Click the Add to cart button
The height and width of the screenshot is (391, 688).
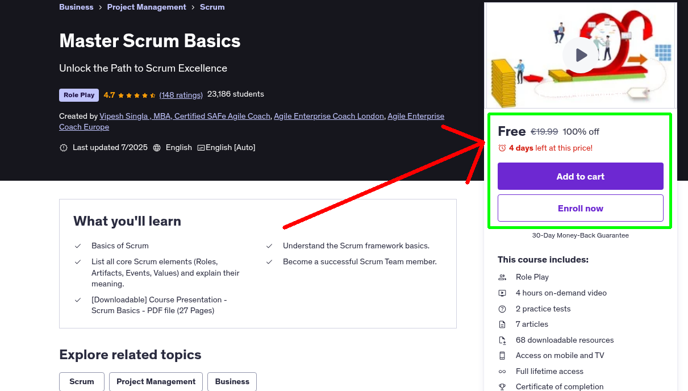pos(581,176)
